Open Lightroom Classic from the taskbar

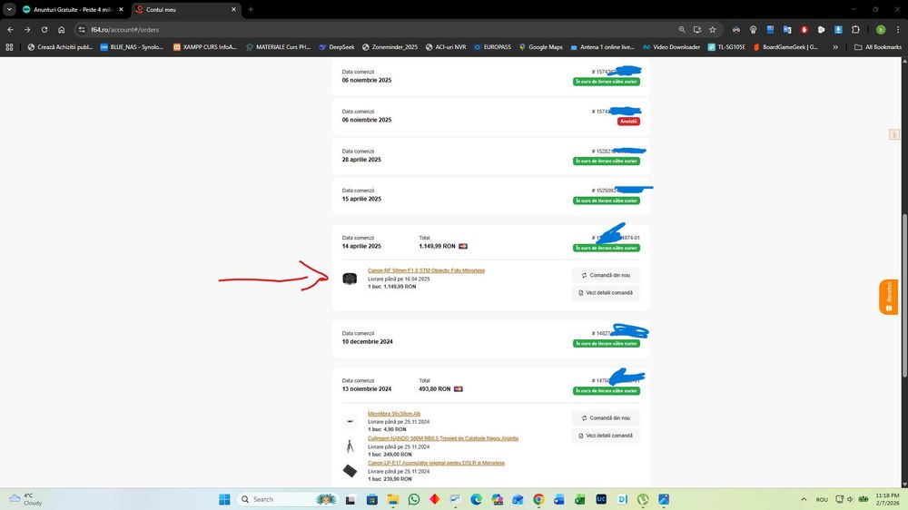[x=601, y=499]
